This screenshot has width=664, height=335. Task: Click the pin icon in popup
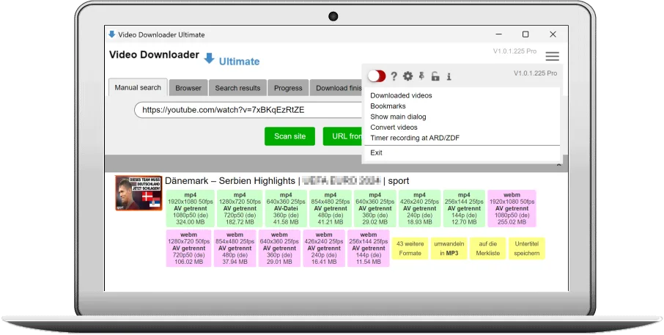(421, 76)
